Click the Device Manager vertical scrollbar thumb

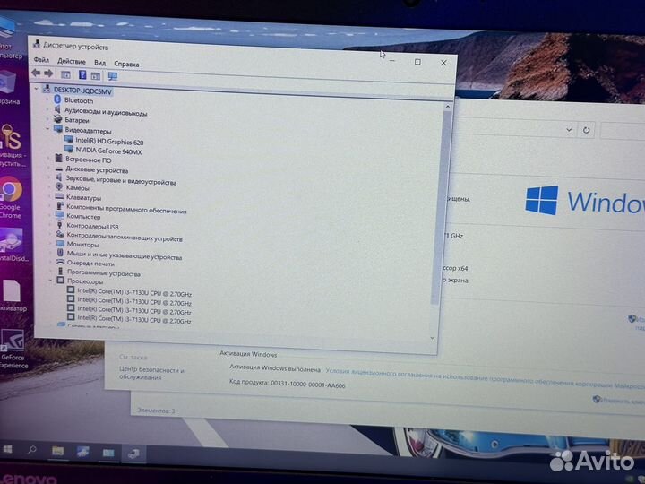pos(441,208)
